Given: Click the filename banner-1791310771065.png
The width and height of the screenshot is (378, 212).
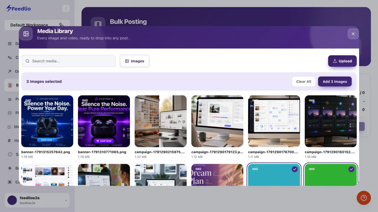Looking at the screenshot, I should tap(102, 152).
